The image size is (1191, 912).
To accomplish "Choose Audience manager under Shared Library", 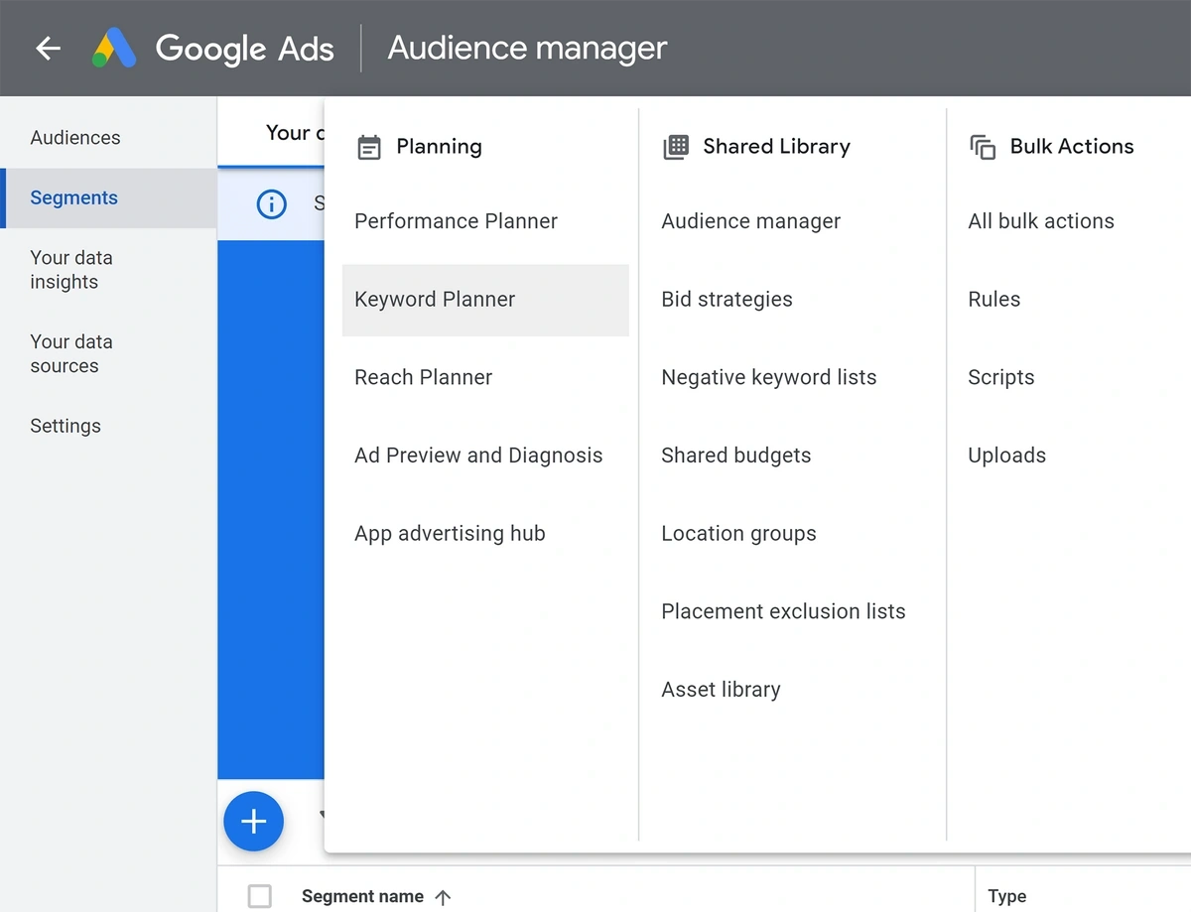I will click(750, 221).
